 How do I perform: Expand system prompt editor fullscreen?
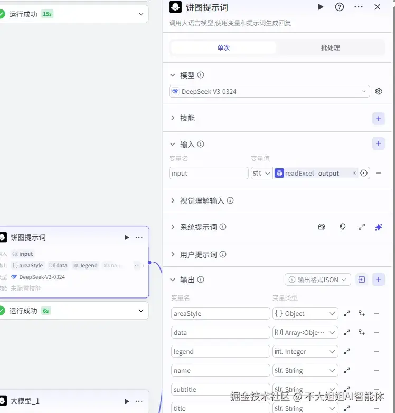(x=362, y=227)
